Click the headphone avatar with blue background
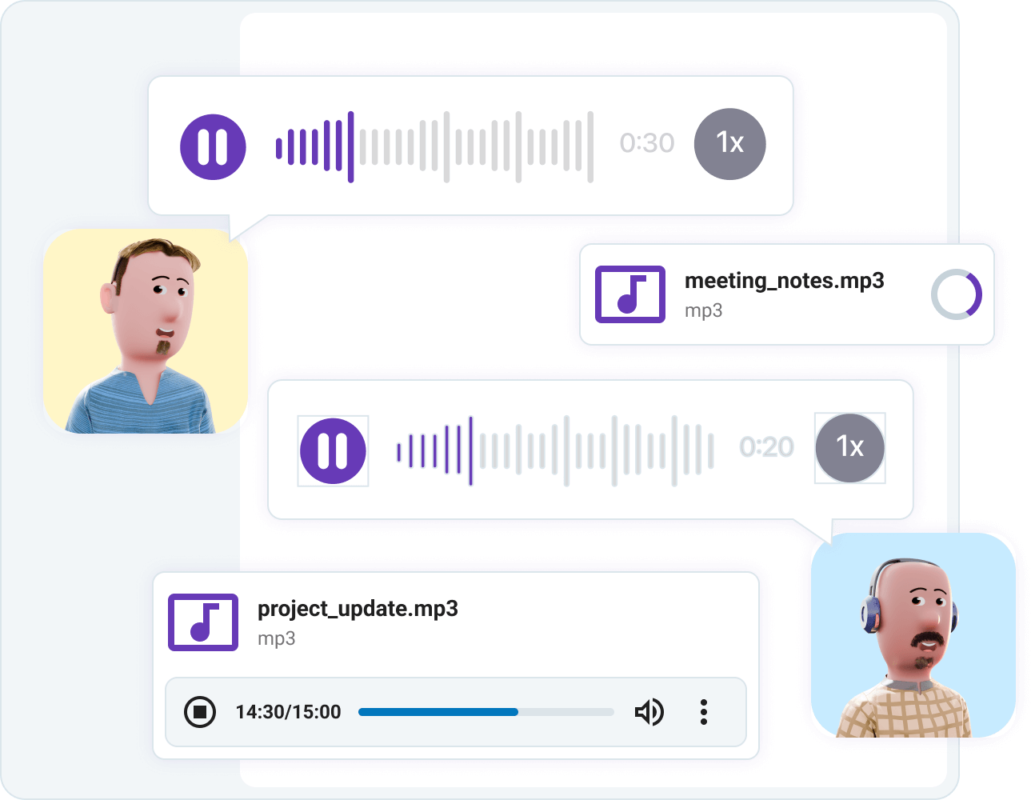This screenshot has width=1035, height=800. (913, 635)
